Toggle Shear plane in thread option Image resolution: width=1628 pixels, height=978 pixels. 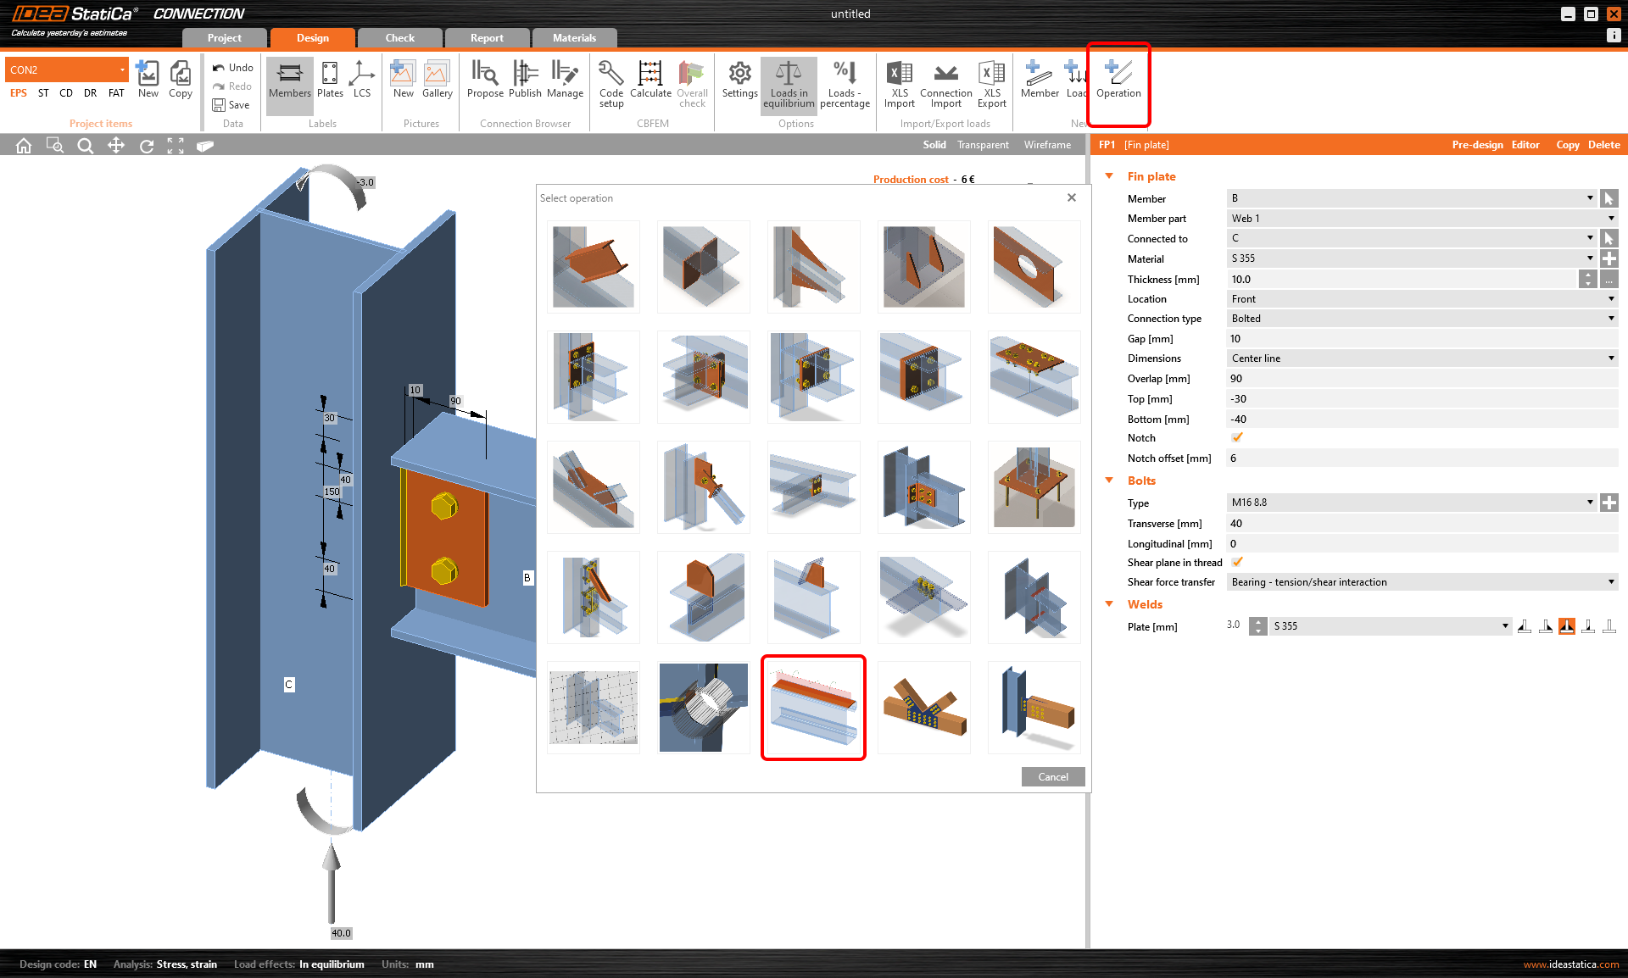click(1237, 562)
